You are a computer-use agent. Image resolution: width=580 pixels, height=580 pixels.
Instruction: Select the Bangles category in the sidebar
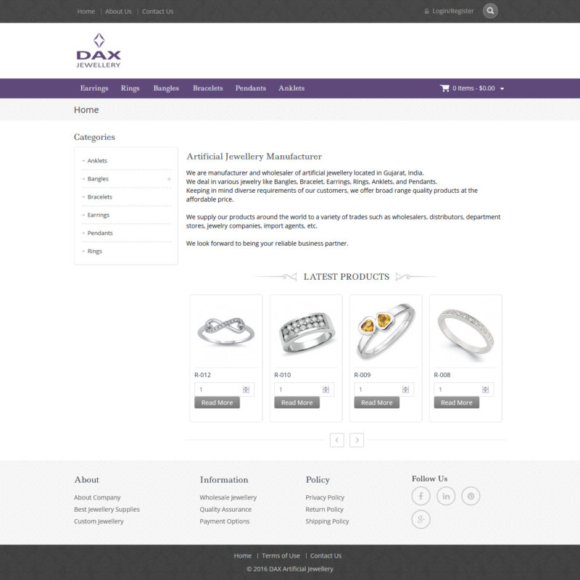pyautogui.click(x=97, y=178)
